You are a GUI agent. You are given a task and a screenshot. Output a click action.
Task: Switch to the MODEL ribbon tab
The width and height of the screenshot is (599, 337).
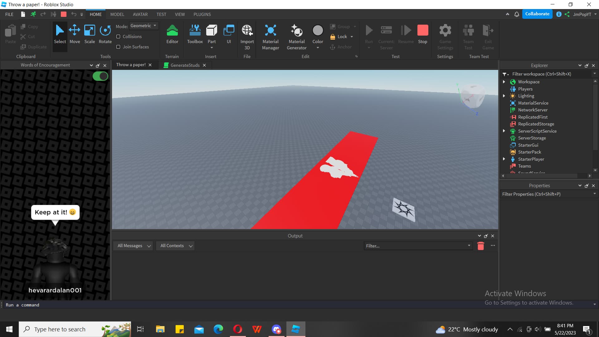pos(117,14)
